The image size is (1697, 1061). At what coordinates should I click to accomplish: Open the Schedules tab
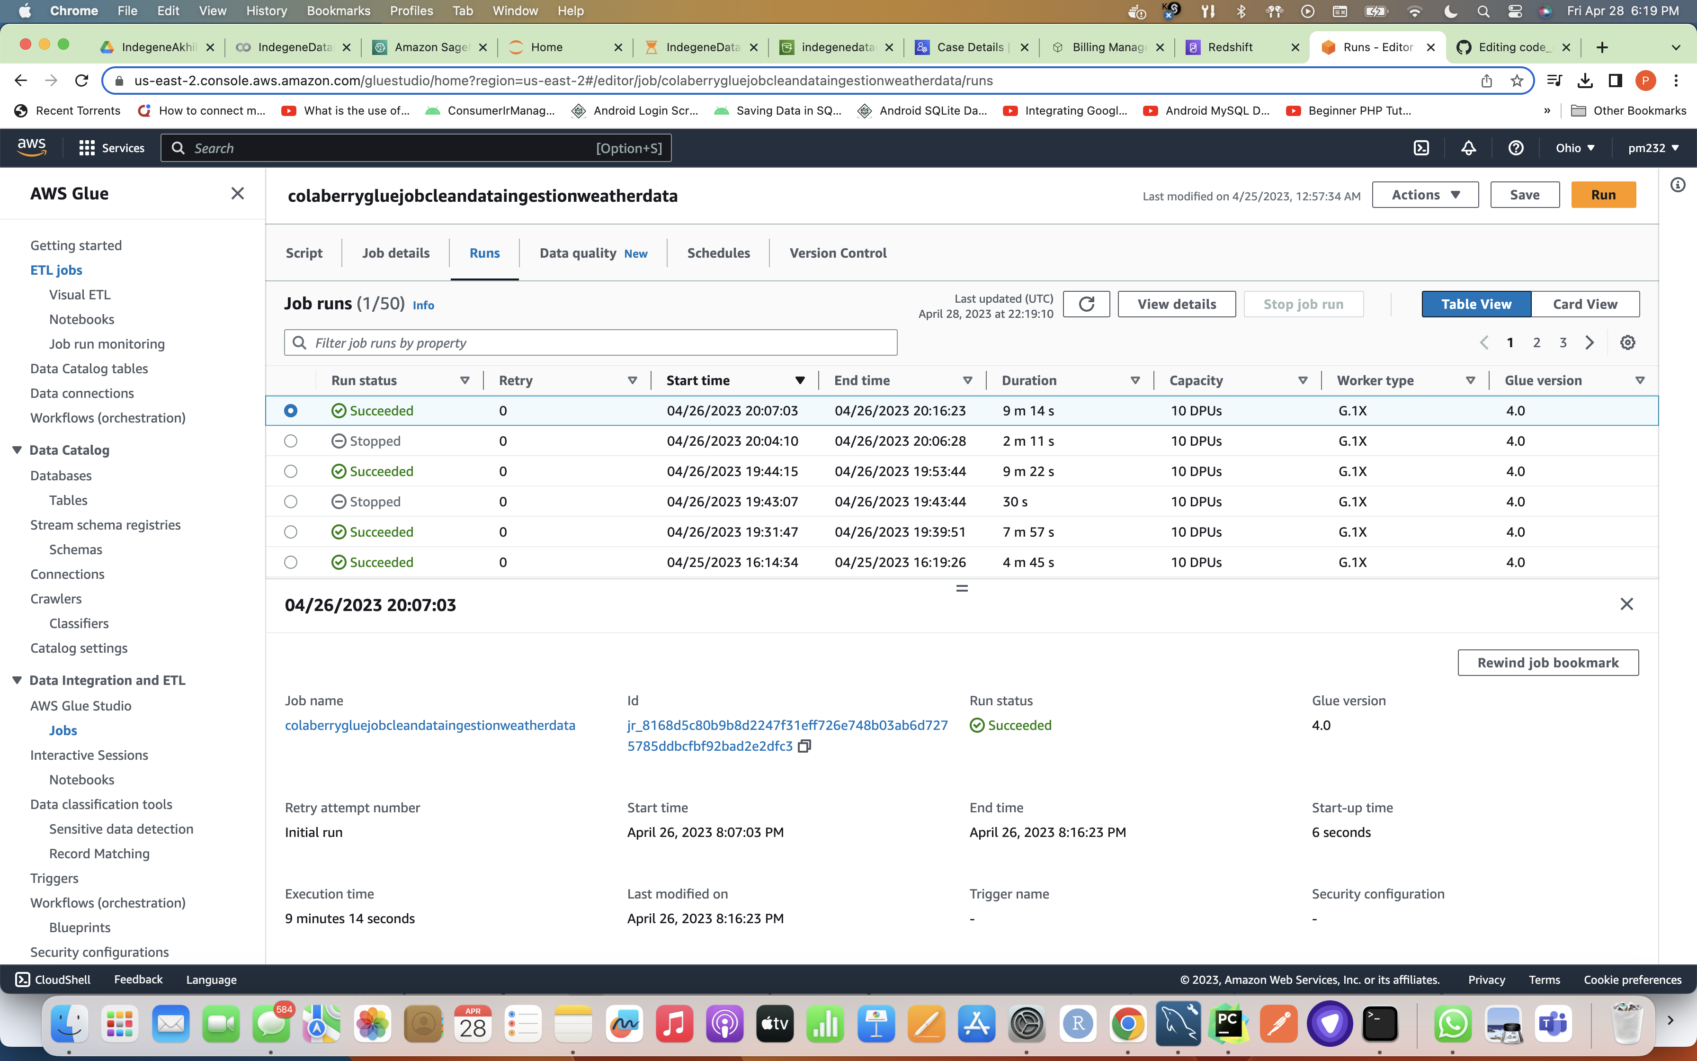point(718,252)
